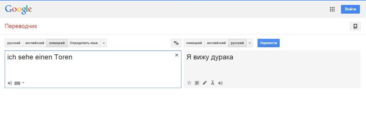
Task: Click the blue Перевести button
Action: coord(269,43)
